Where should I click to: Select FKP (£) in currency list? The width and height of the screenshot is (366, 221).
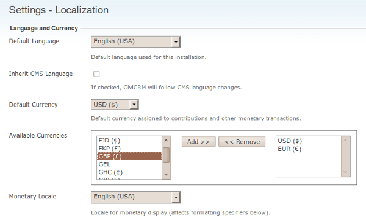(129, 149)
